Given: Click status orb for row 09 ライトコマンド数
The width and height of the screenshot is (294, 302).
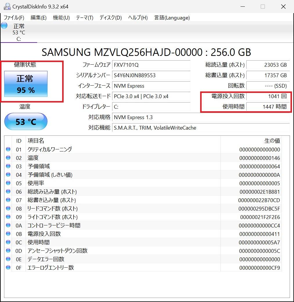Looking at the screenshot, I should (x=8, y=217).
